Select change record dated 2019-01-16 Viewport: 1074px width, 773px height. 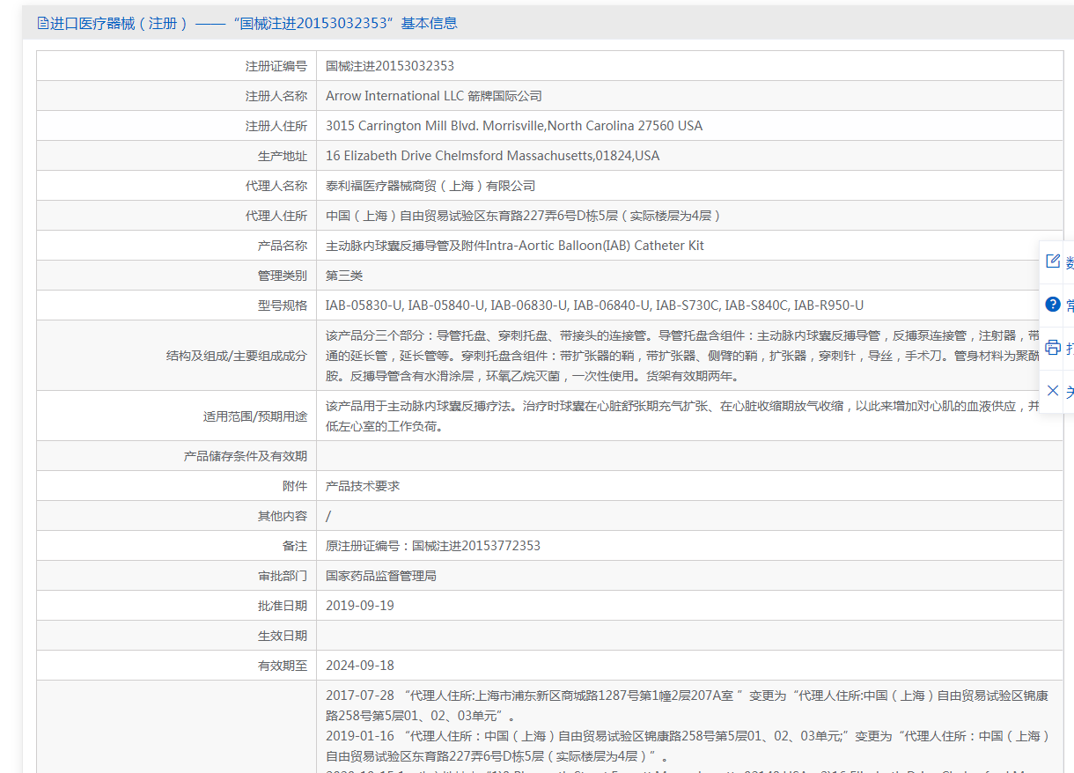(688, 747)
